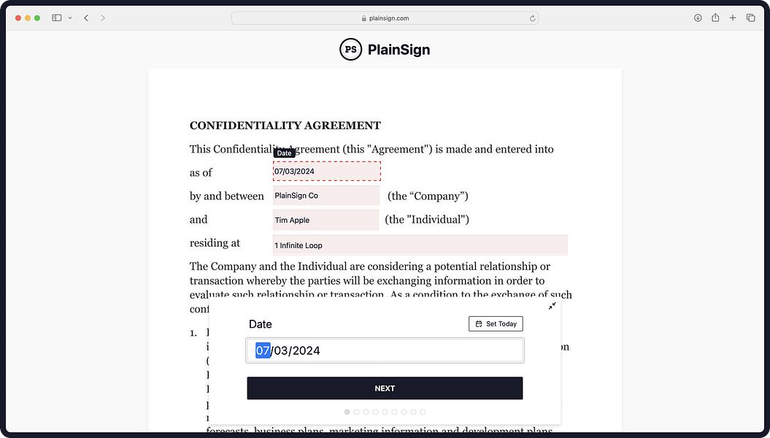Show all tabs using the tab overview icon
Viewport: 770px width, 438px height.
click(750, 18)
